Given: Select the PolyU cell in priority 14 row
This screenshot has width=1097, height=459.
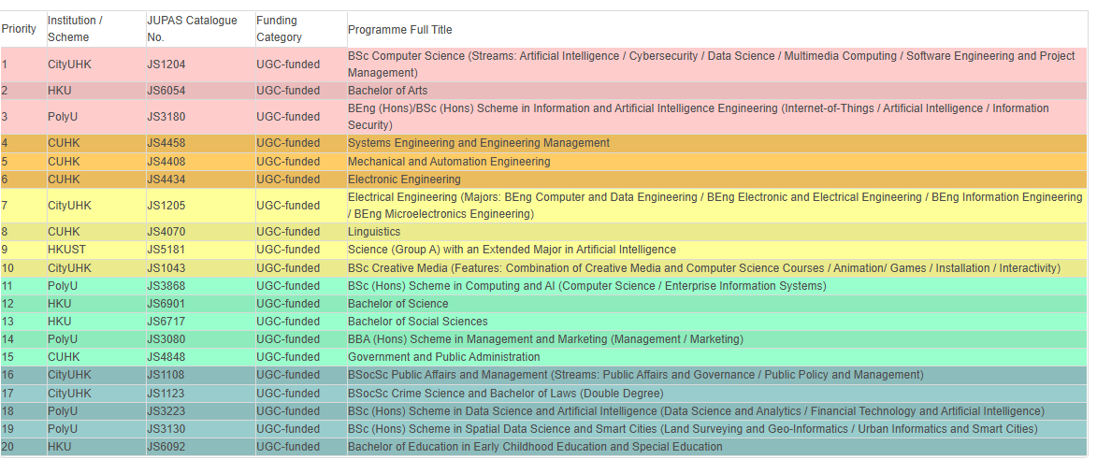Looking at the screenshot, I should click(63, 339).
